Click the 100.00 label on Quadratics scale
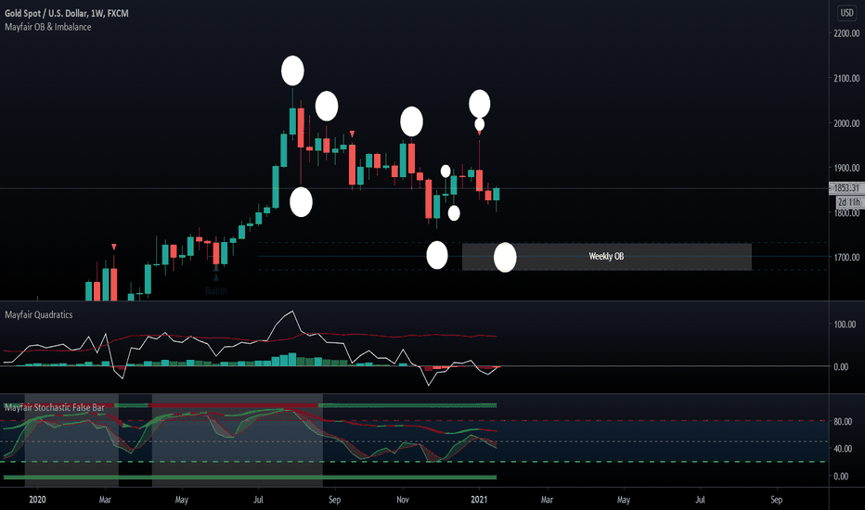 [x=844, y=325]
